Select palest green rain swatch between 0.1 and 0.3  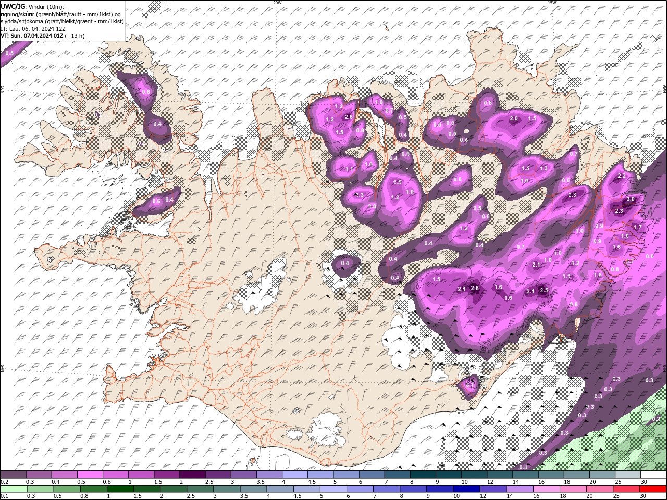point(14,489)
